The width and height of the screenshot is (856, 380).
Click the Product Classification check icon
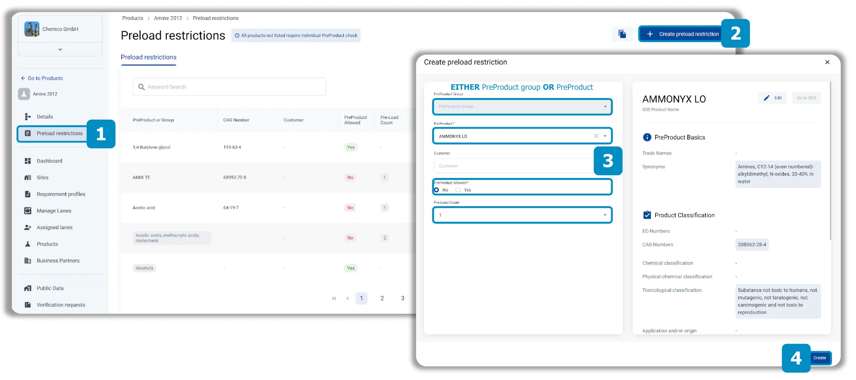pyautogui.click(x=647, y=215)
